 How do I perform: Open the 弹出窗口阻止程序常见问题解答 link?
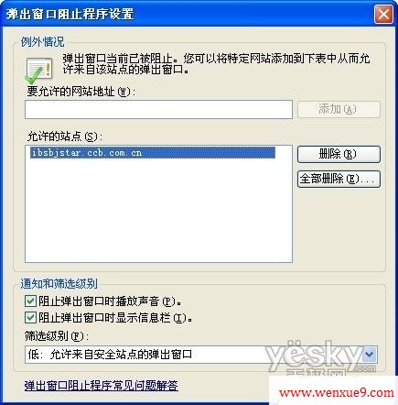point(102,386)
